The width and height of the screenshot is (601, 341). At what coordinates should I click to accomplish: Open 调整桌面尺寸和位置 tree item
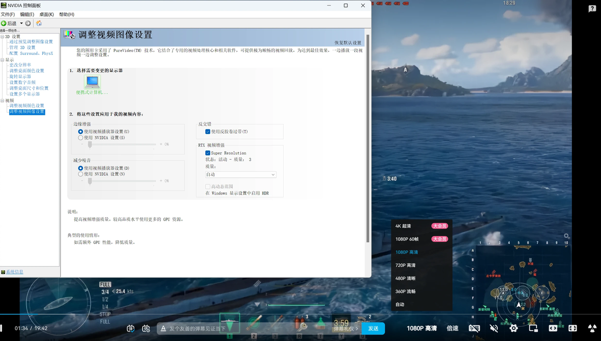[x=29, y=88]
